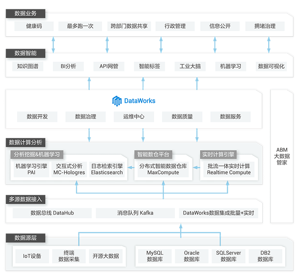
Task: Click the 智能标签 box
Action: point(149,66)
